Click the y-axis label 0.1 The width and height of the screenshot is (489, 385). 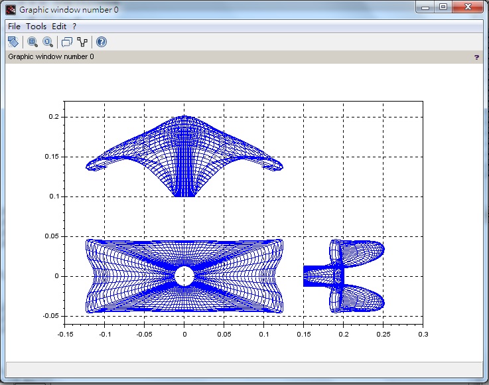(x=54, y=196)
